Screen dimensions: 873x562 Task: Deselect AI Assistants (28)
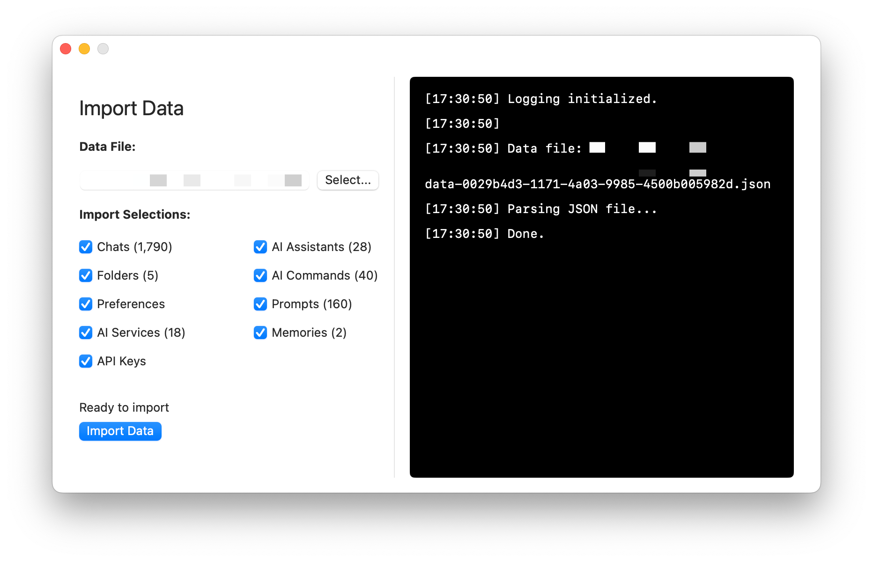point(260,247)
